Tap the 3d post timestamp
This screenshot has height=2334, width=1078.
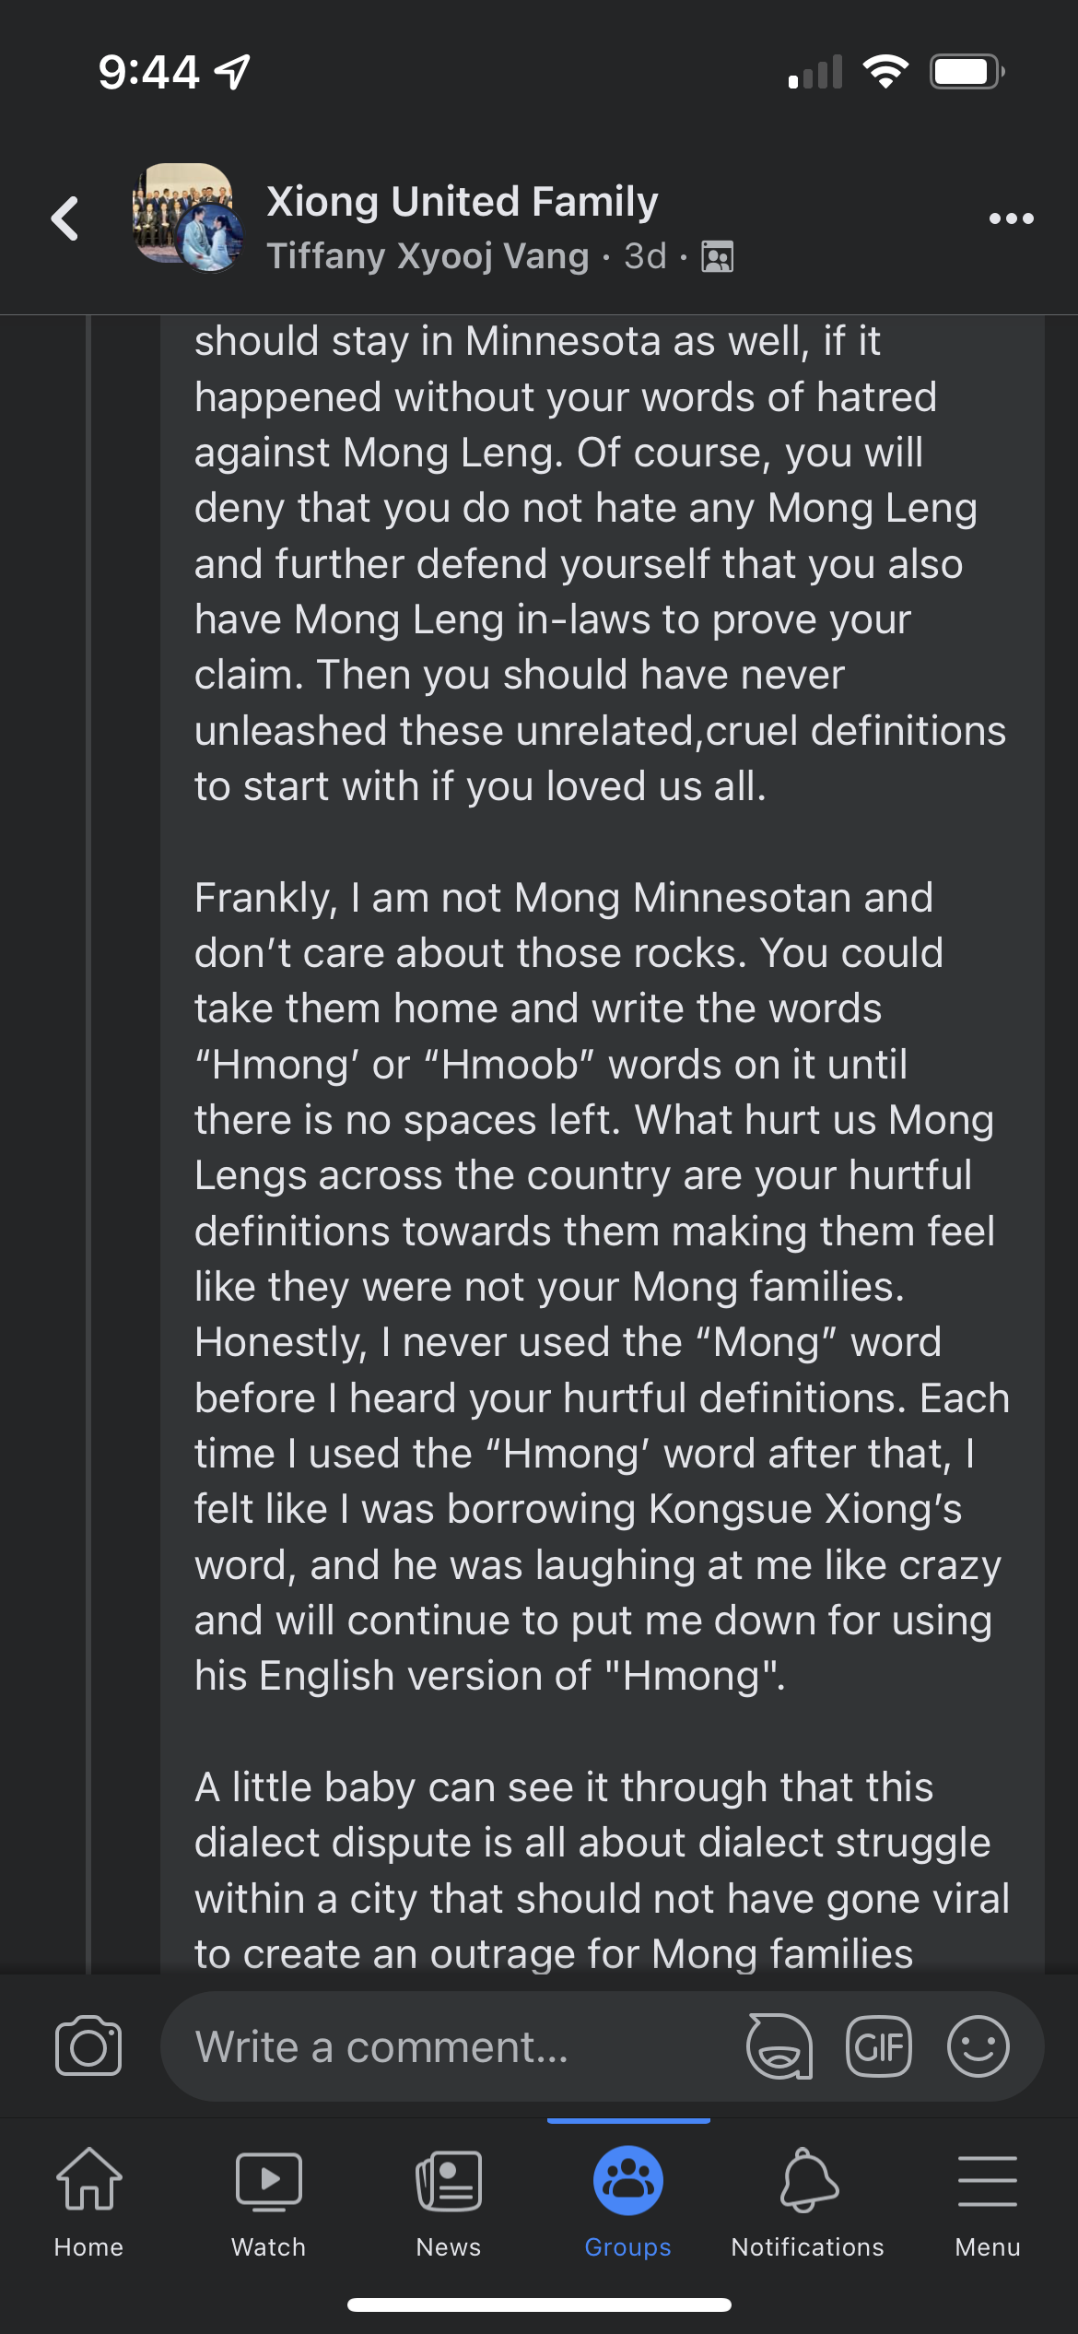[x=645, y=256]
